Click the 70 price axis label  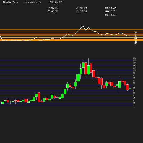[134, 86]
